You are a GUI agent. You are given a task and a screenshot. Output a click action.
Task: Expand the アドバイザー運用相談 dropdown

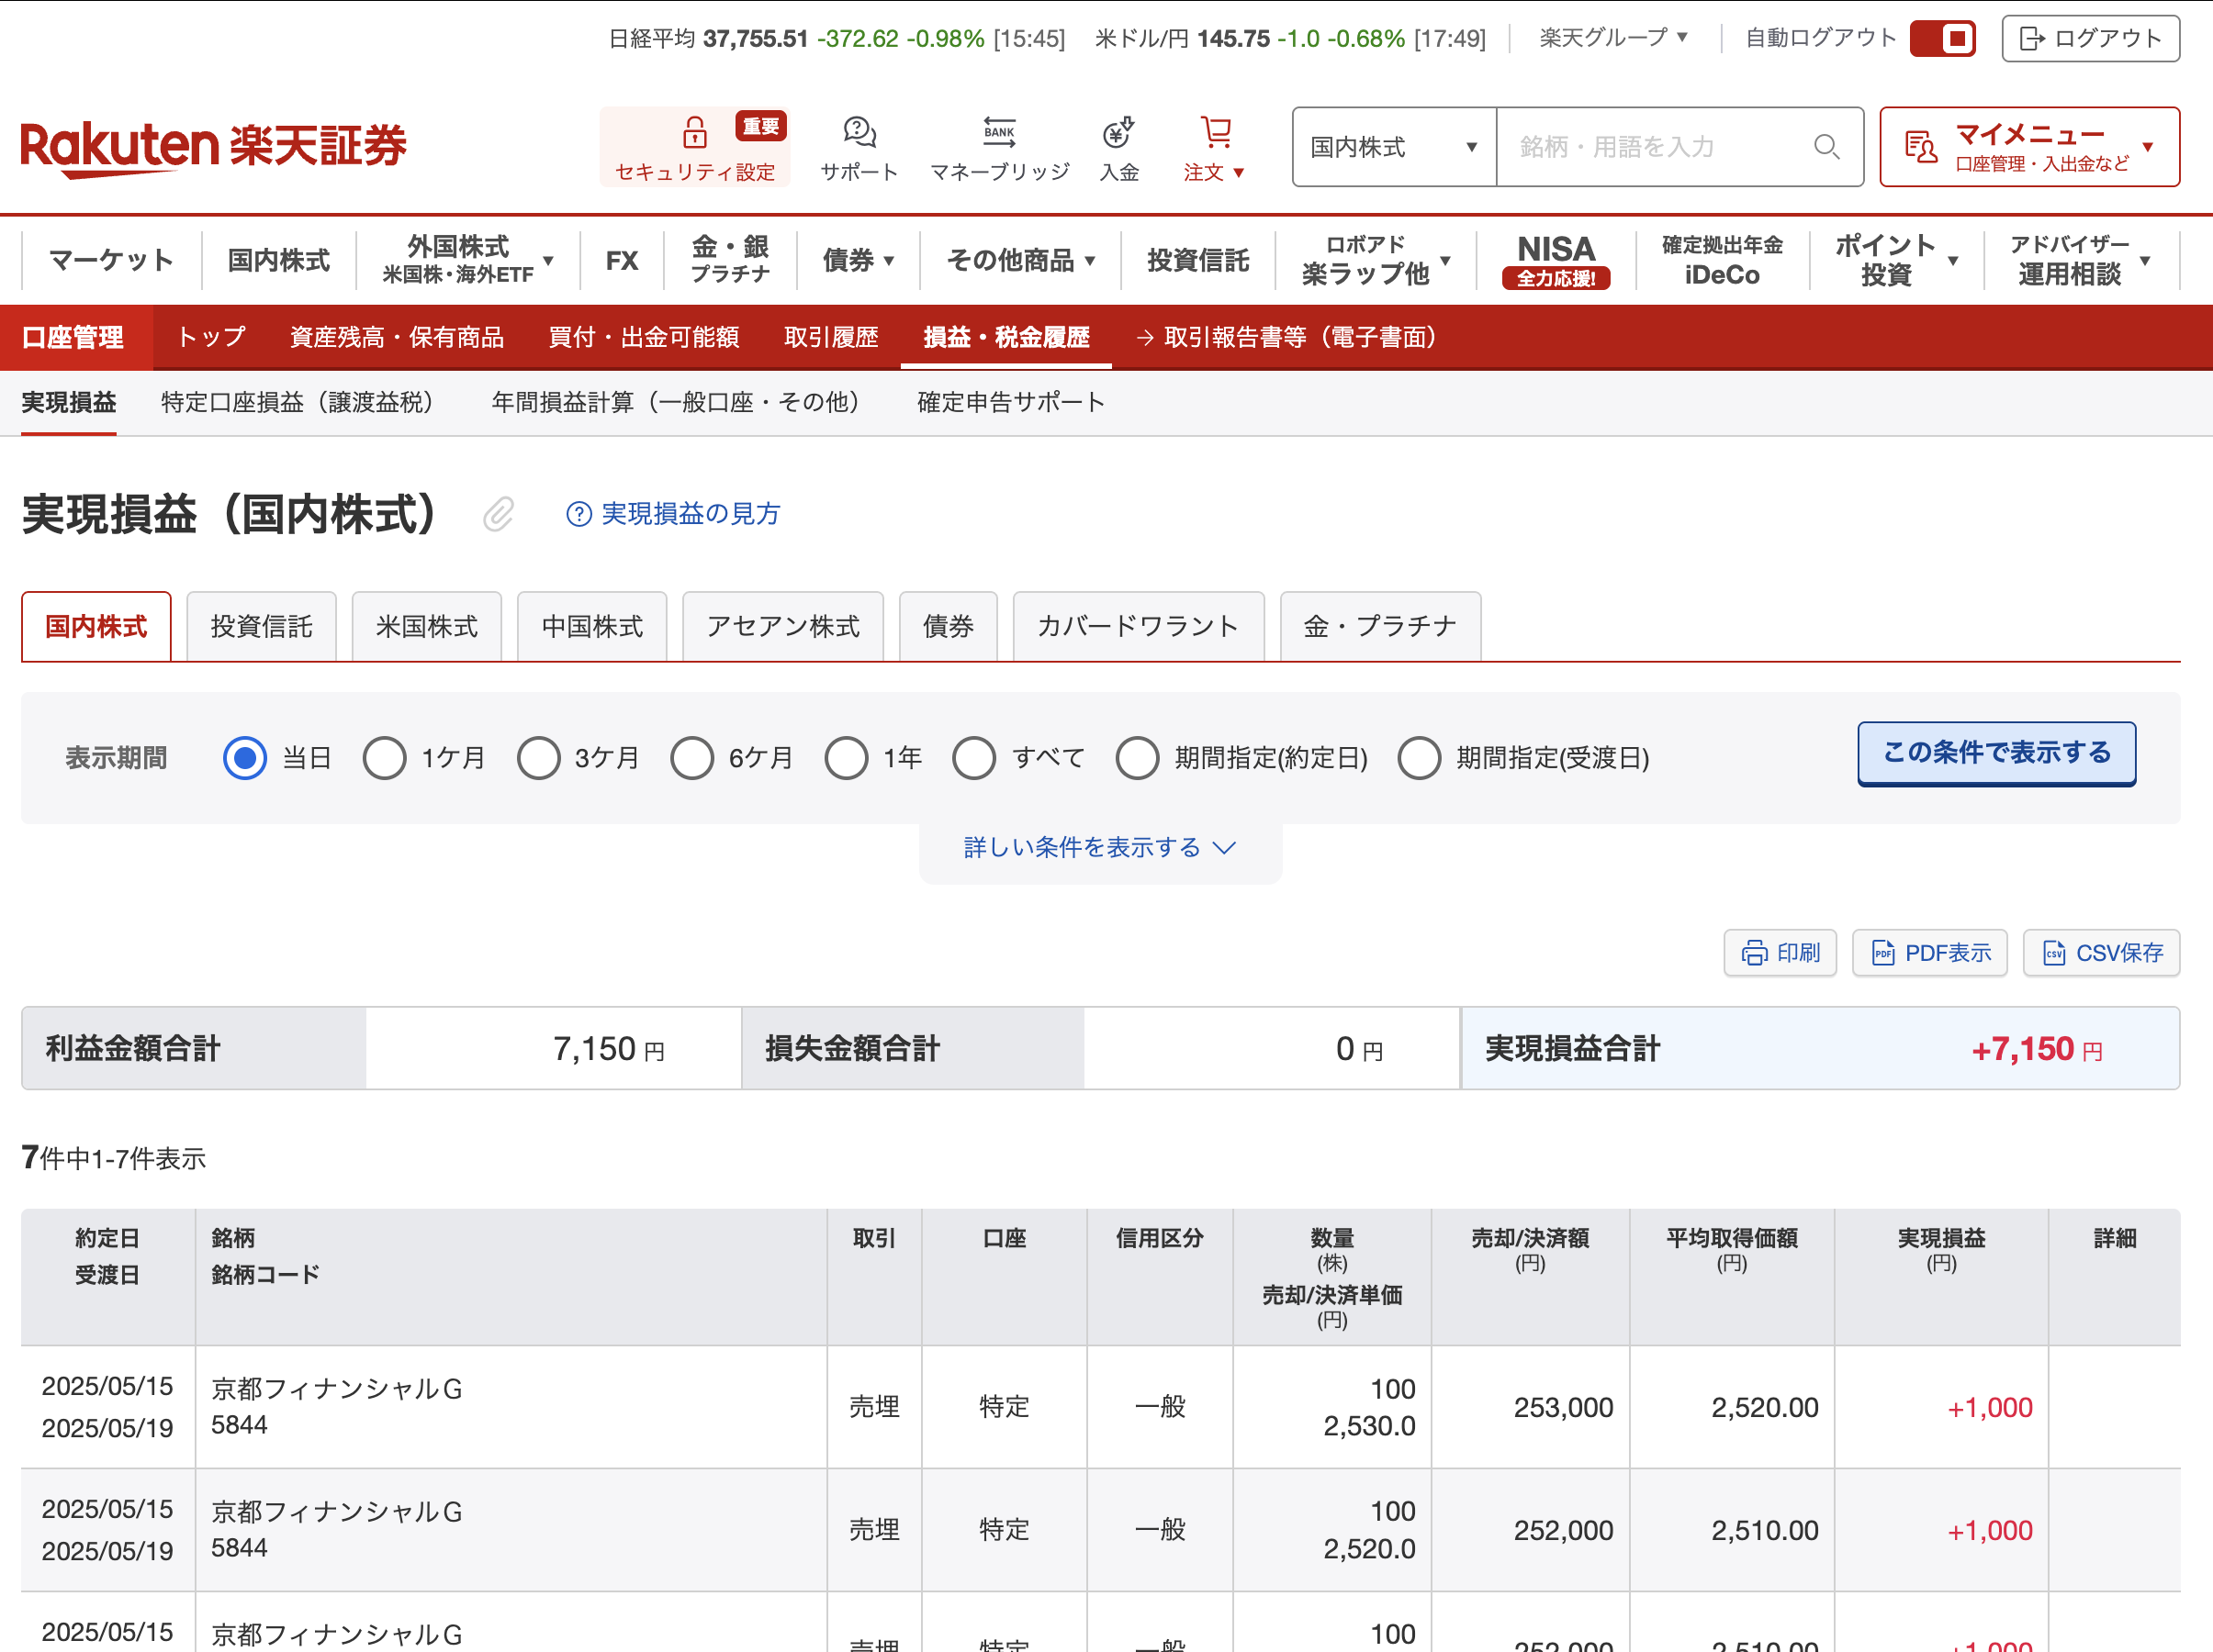[2080, 260]
